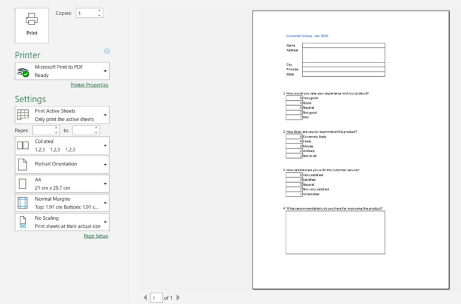Click the Print button
This screenshot has height=304, width=461.
pyautogui.click(x=32, y=26)
